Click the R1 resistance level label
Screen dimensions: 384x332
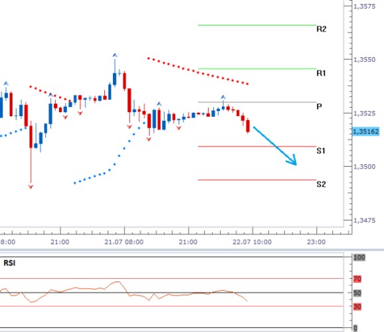[321, 73]
